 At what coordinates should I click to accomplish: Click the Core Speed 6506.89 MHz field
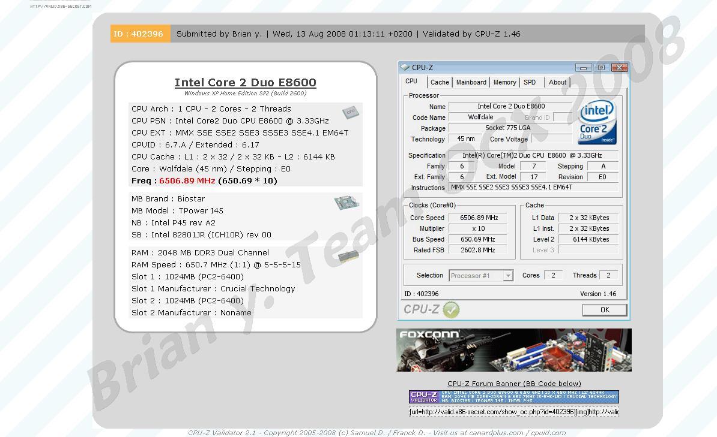click(x=478, y=218)
